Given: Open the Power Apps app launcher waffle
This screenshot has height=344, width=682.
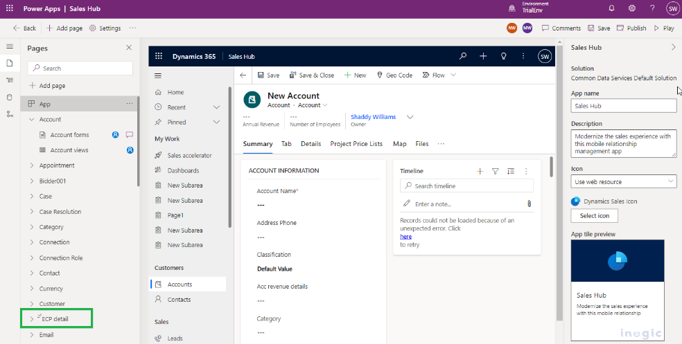Looking at the screenshot, I should (x=9, y=8).
